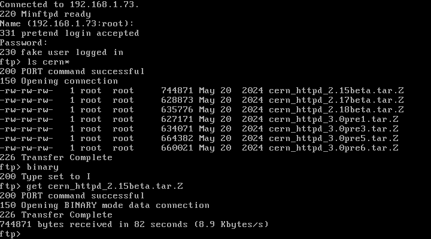Click the "150 Opening BINARY mode data connection" line
431x239 pixels.
pos(105,205)
